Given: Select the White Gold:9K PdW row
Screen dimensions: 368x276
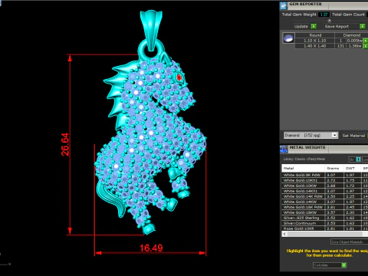Looking at the screenshot, I should click(x=324, y=175).
